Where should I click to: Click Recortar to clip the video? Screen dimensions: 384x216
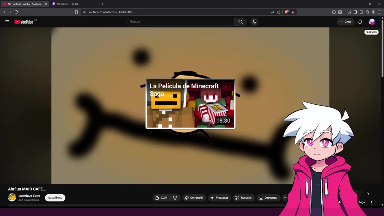[x=244, y=198]
